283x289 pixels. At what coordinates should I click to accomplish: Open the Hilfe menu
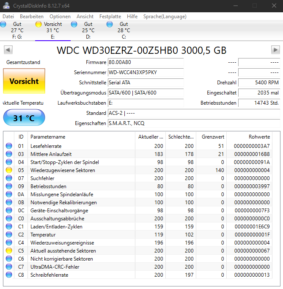click(x=132, y=17)
